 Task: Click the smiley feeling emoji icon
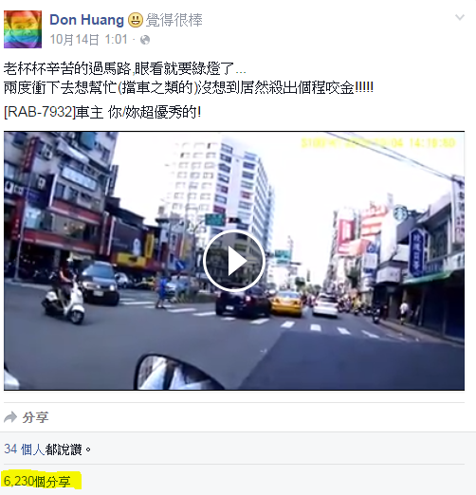pos(136,20)
